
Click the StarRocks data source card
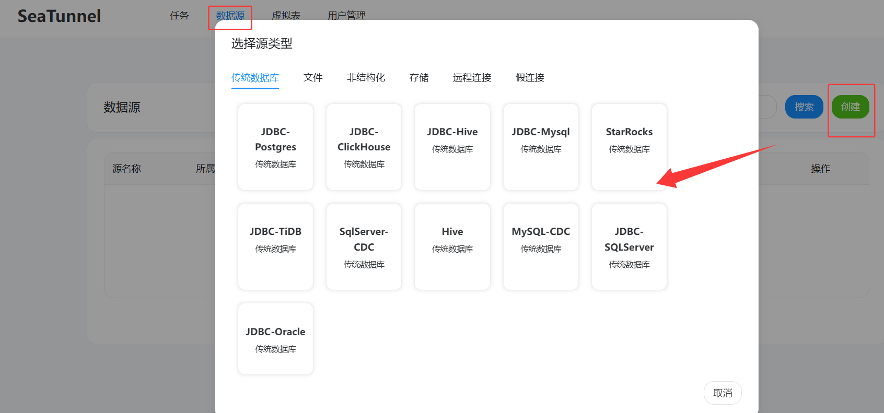click(x=629, y=147)
